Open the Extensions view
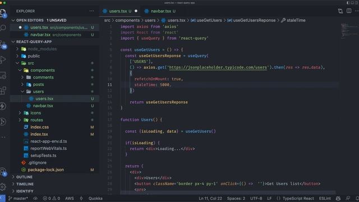The width and height of the screenshot is (359, 202). click(3, 91)
